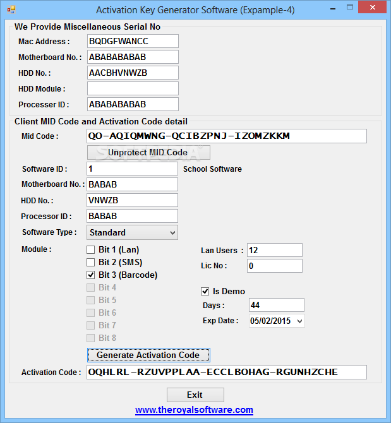Click the Unprotect MID Code button

tap(148, 152)
